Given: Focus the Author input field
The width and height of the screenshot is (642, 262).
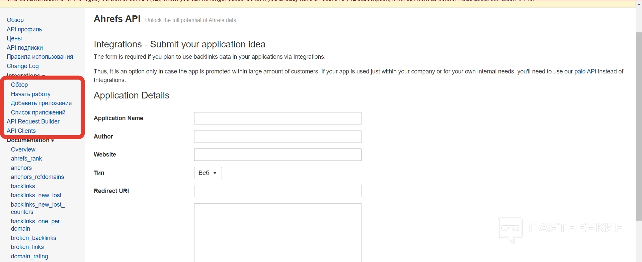Looking at the screenshot, I should coord(278,137).
